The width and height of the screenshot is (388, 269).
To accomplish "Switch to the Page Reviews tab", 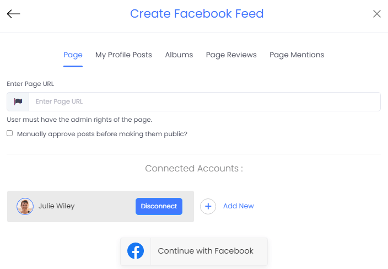I will (231, 55).
